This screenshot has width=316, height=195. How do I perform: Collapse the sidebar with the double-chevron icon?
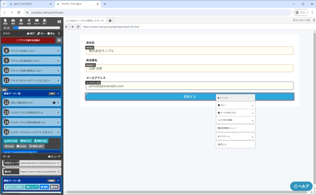59,22
